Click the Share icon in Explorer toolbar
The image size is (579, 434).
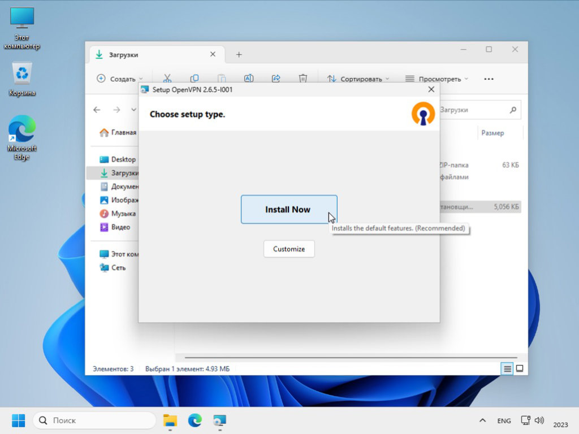coord(276,78)
